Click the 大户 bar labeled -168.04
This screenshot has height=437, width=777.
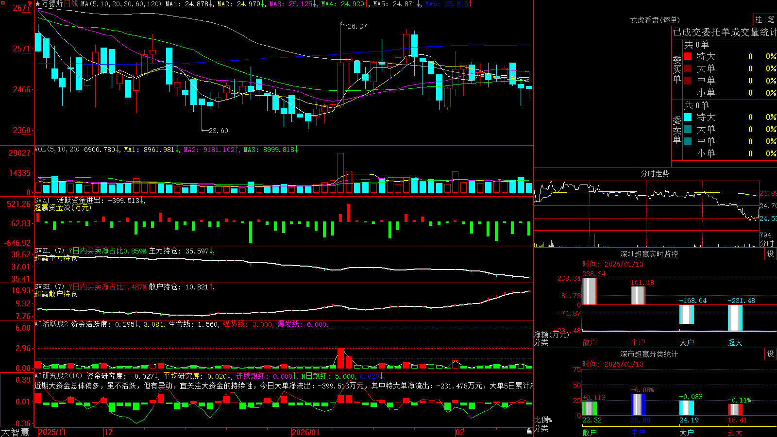tap(687, 314)
